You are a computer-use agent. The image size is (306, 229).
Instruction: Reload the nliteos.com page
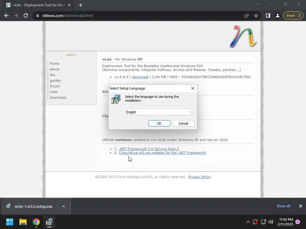(x=26, y=16)
